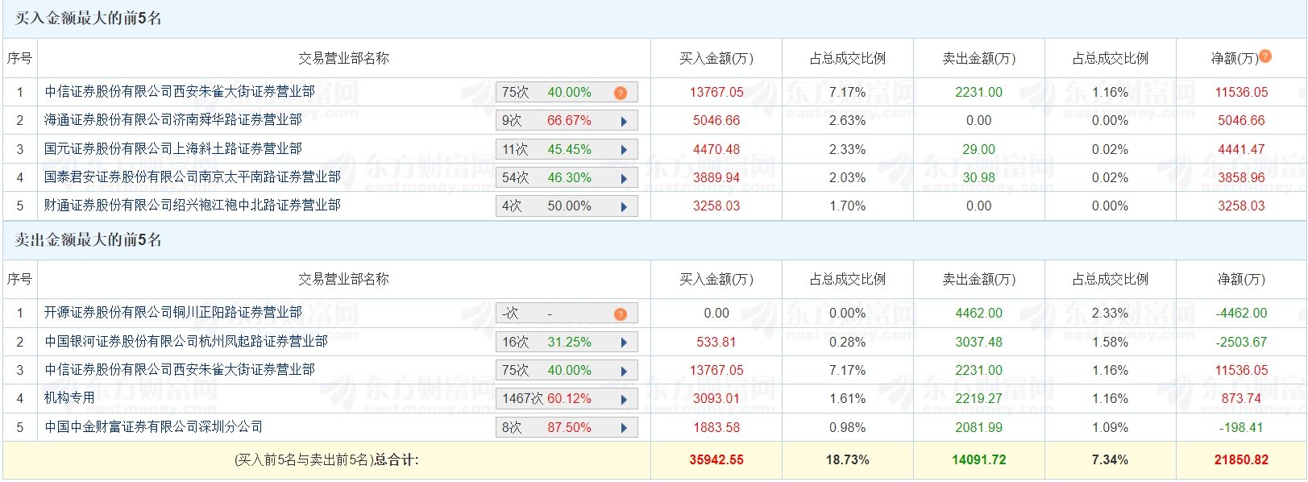Screen dimensions: 1308x482
Task: Open the 中国中金财富证券深圳分公司 link
Action: point(153,427)
